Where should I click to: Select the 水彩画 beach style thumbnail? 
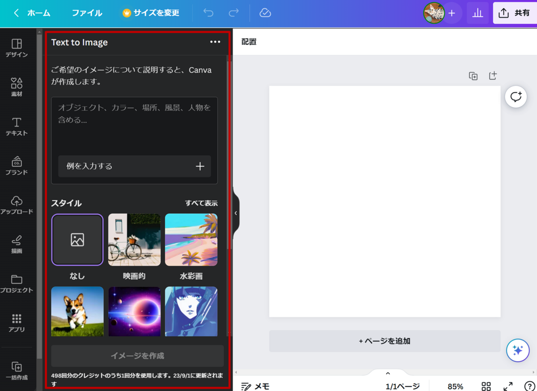191,240
